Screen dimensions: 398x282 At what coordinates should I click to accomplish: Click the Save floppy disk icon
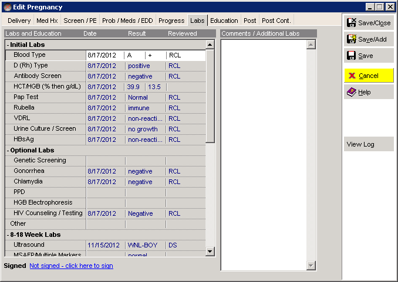[352, 56]
